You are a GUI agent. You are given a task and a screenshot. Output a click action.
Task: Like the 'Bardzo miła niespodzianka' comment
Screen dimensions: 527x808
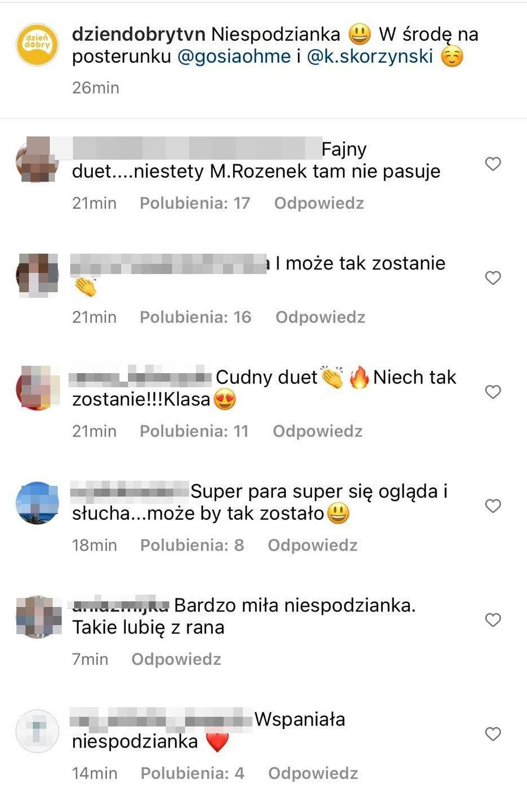[493, 620]
